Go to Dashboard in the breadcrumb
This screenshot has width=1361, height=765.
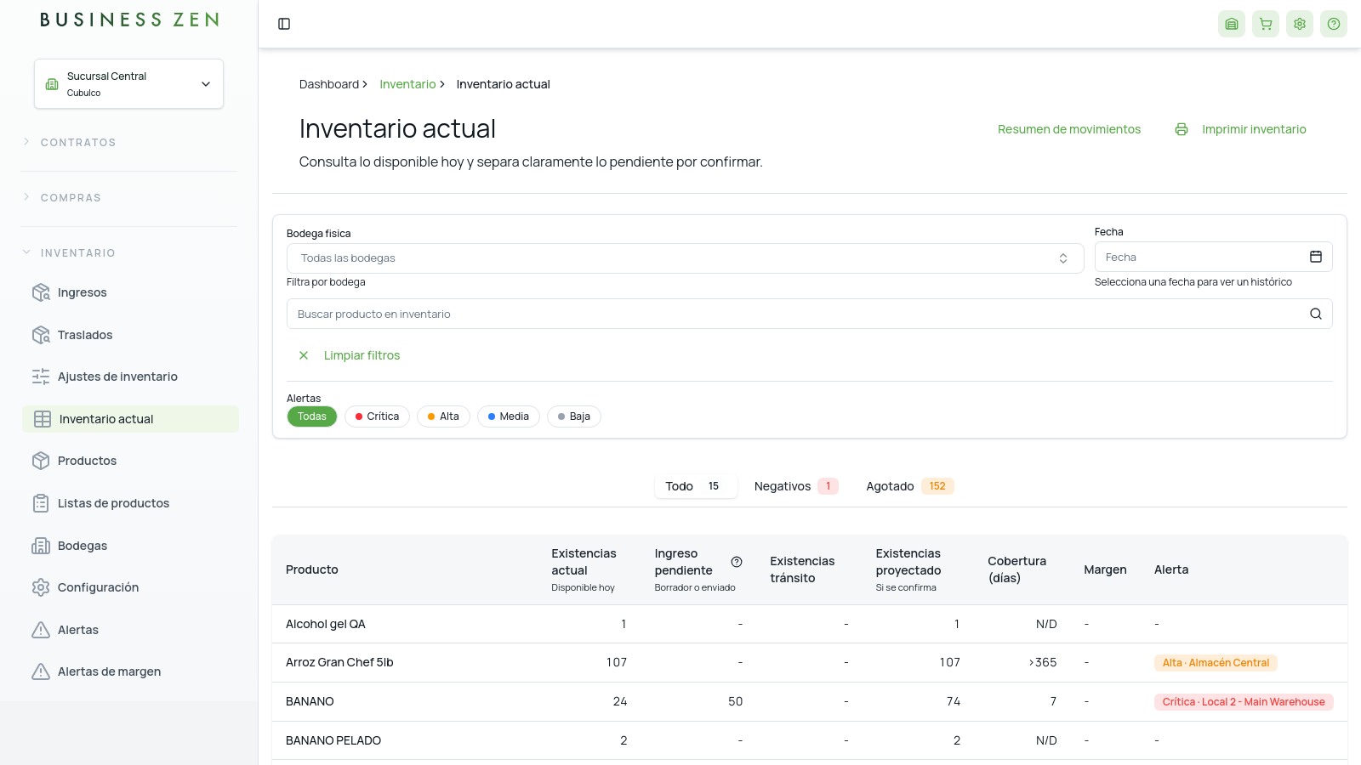329,84
